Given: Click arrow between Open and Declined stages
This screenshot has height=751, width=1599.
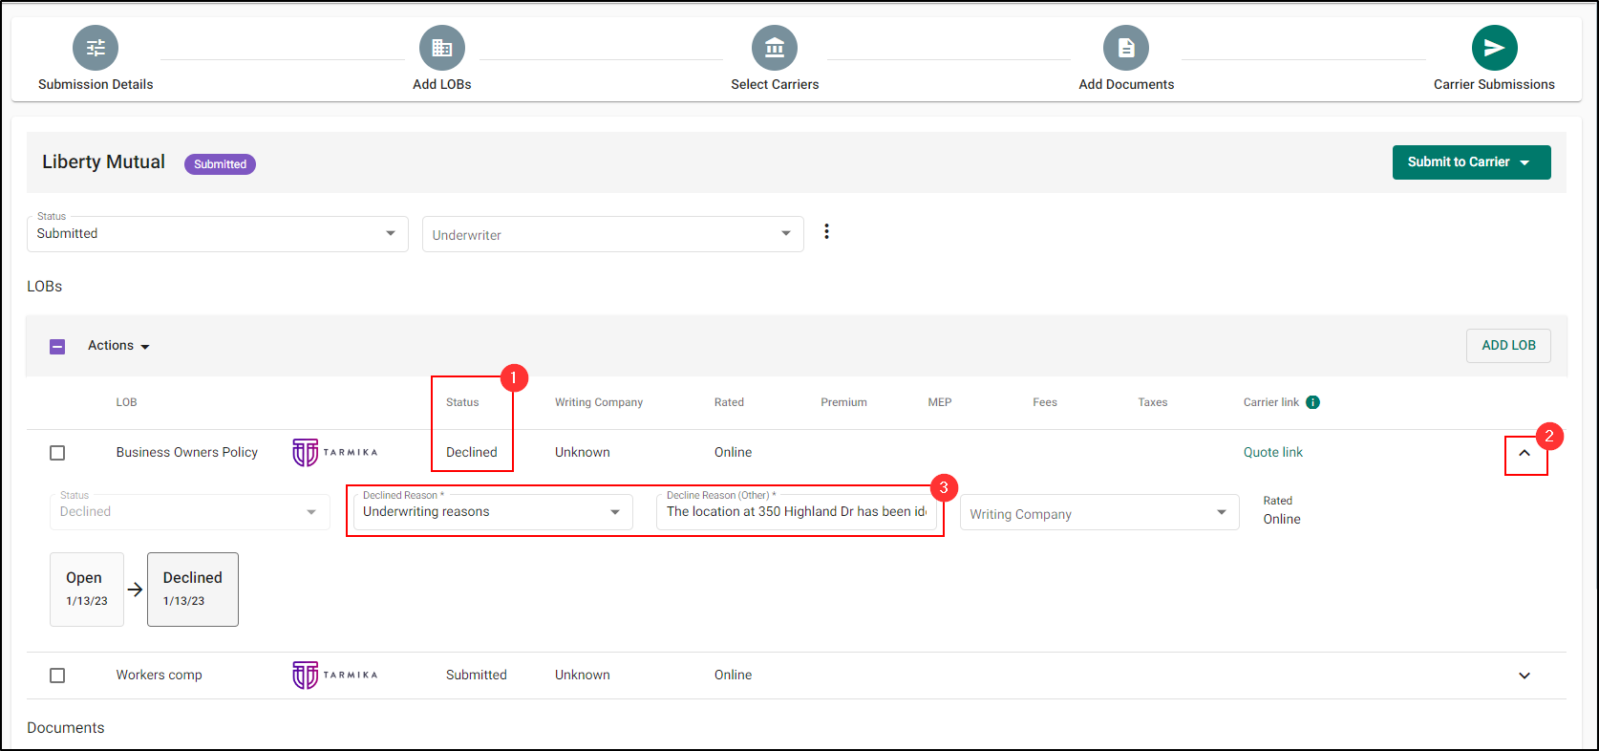Looking at the screenshot, I should (x=135, y=590).
